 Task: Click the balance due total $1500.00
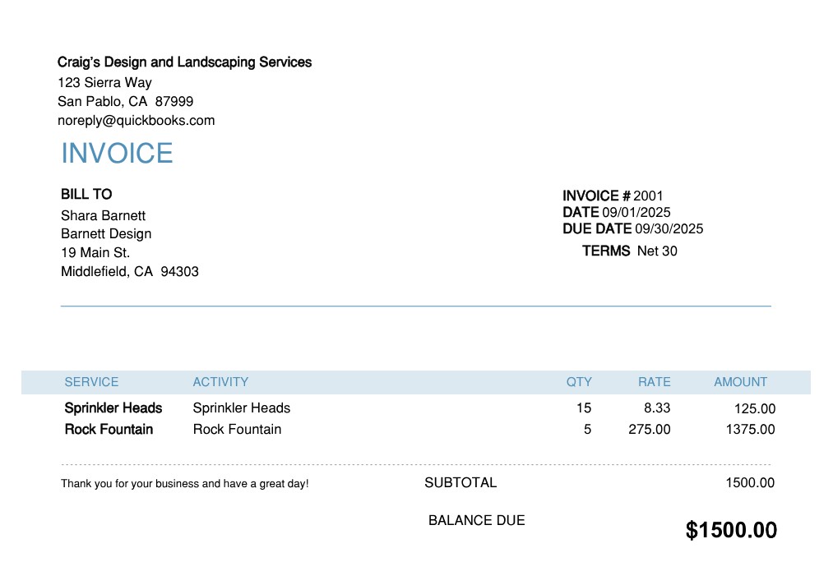click(x=731, y=531)
